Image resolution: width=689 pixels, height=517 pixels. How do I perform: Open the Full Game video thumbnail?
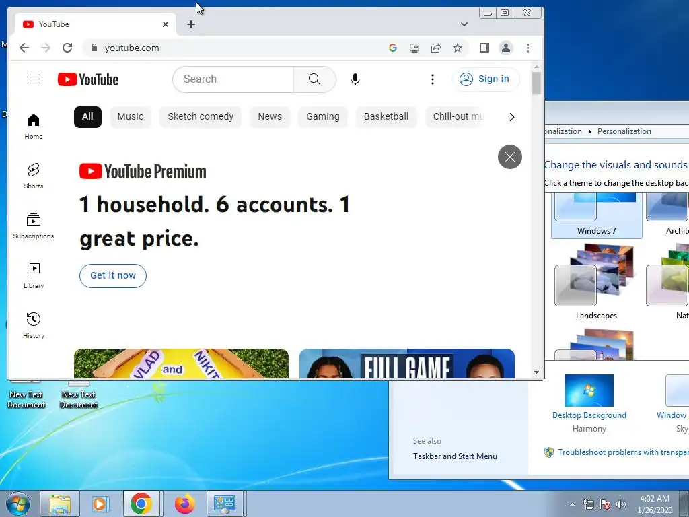click(407, 363)
